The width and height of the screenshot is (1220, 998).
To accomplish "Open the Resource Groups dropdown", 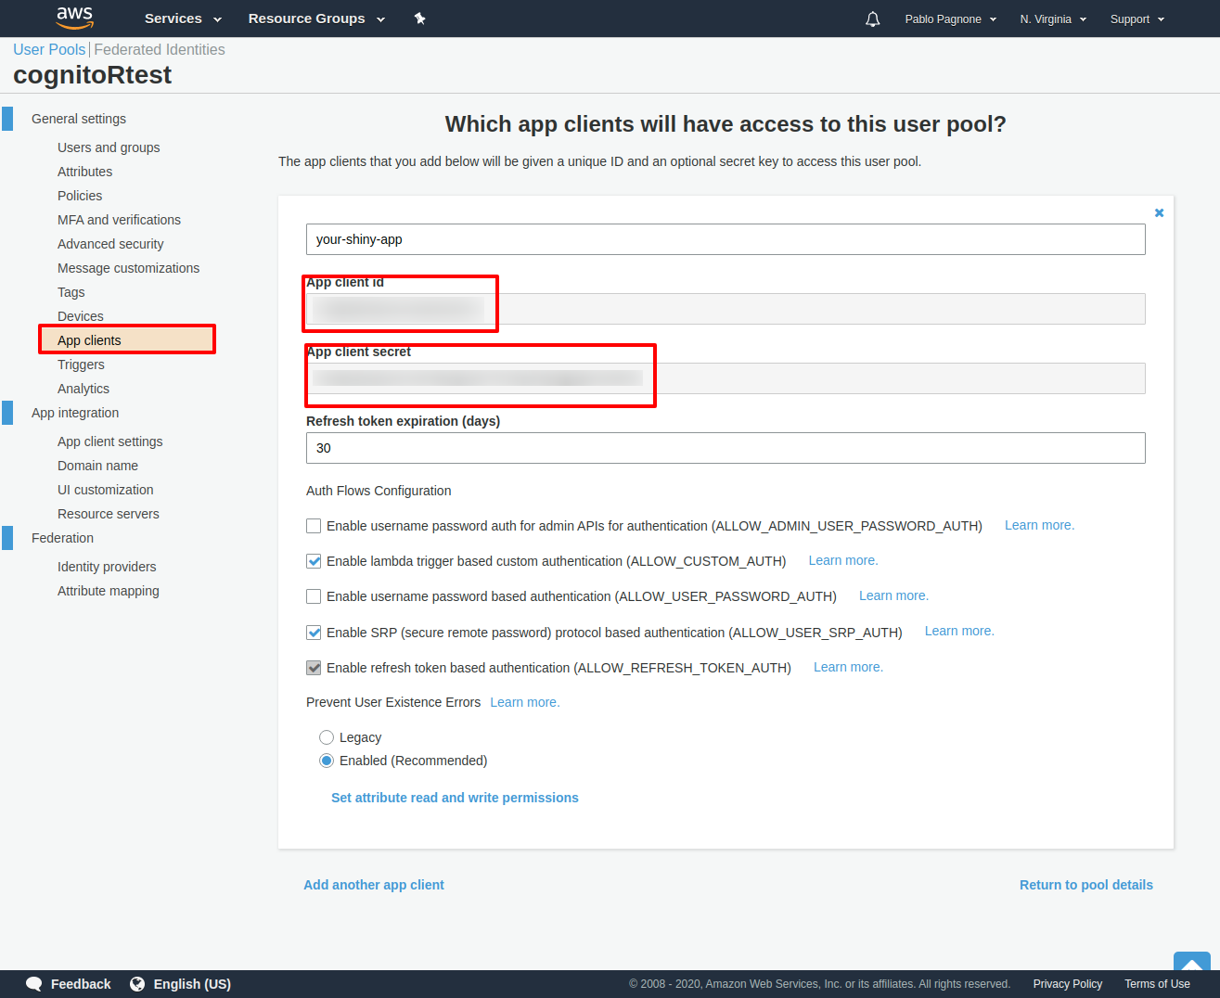I will pos(315,19).
